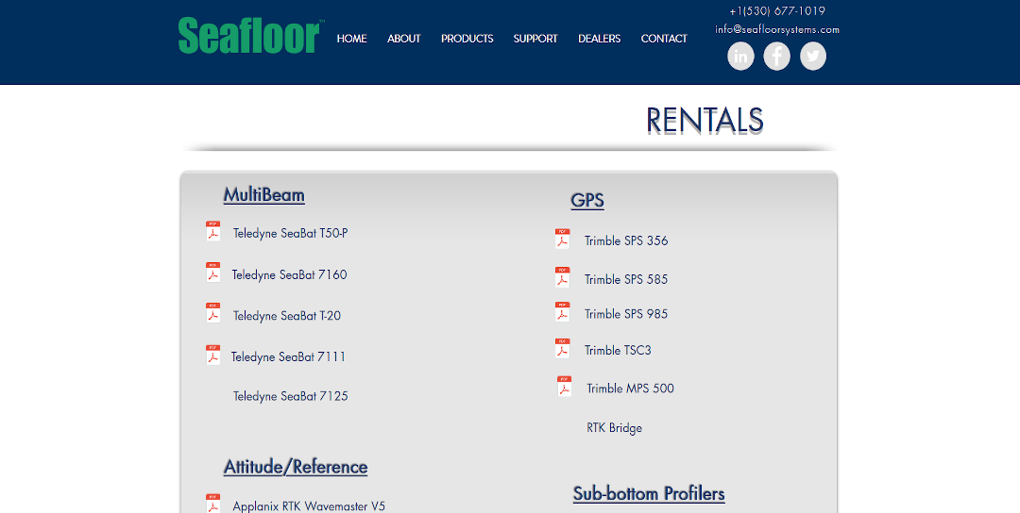
Task: Open PDF icon for Trimble SPS 585
Action: (x=563, y=277)
